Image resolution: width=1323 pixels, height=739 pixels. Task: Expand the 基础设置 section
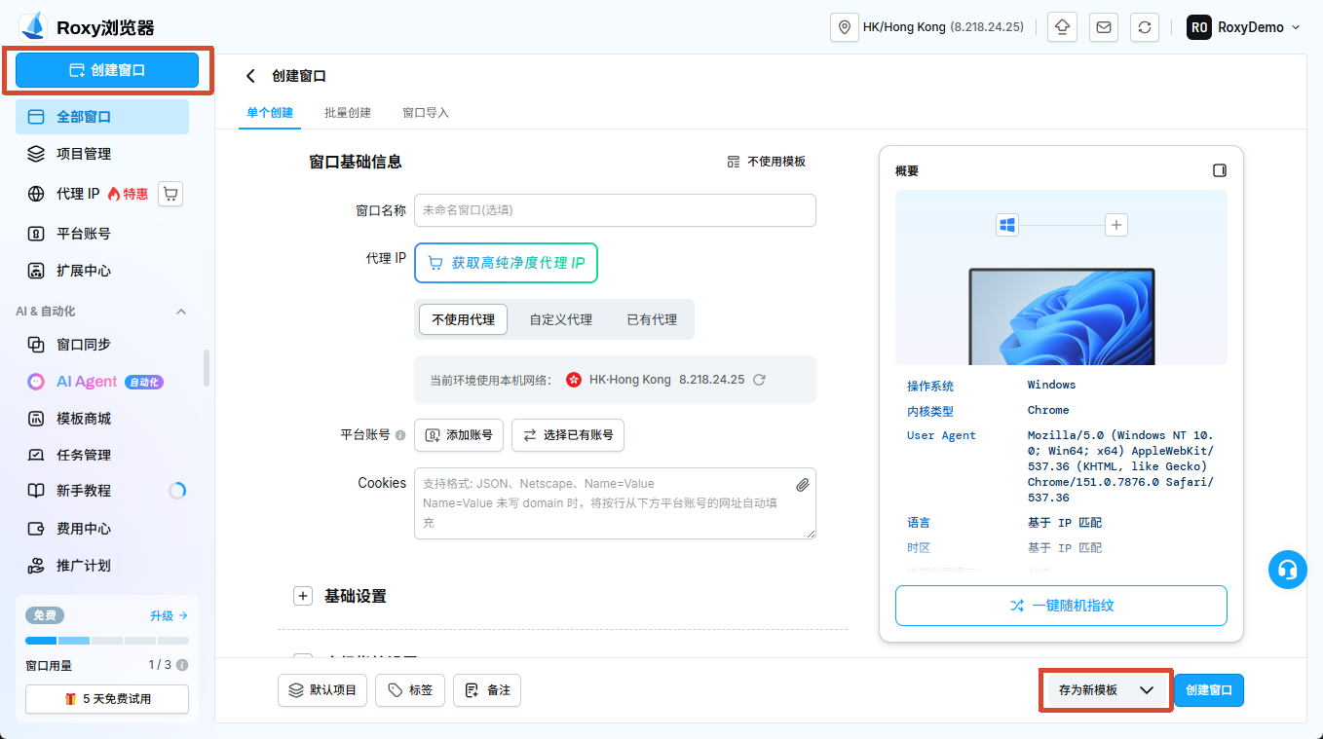pyautogui.click(x=302, y=596)
